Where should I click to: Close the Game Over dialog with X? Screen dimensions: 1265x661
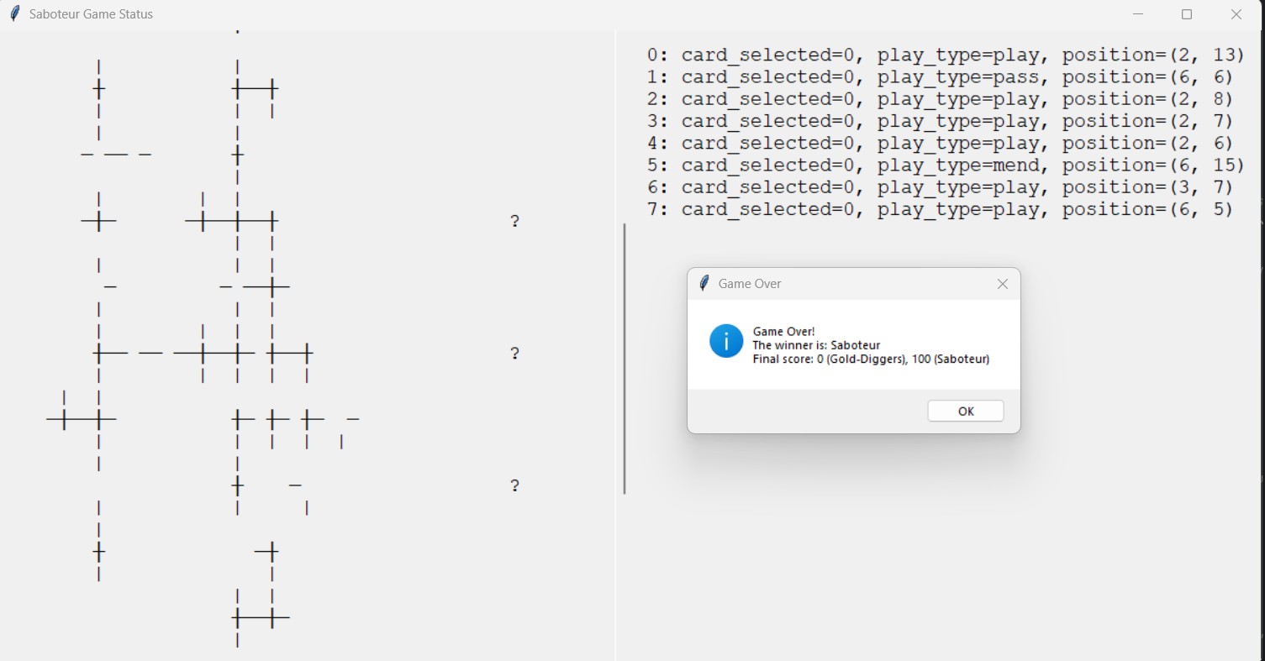[1002, 284]
